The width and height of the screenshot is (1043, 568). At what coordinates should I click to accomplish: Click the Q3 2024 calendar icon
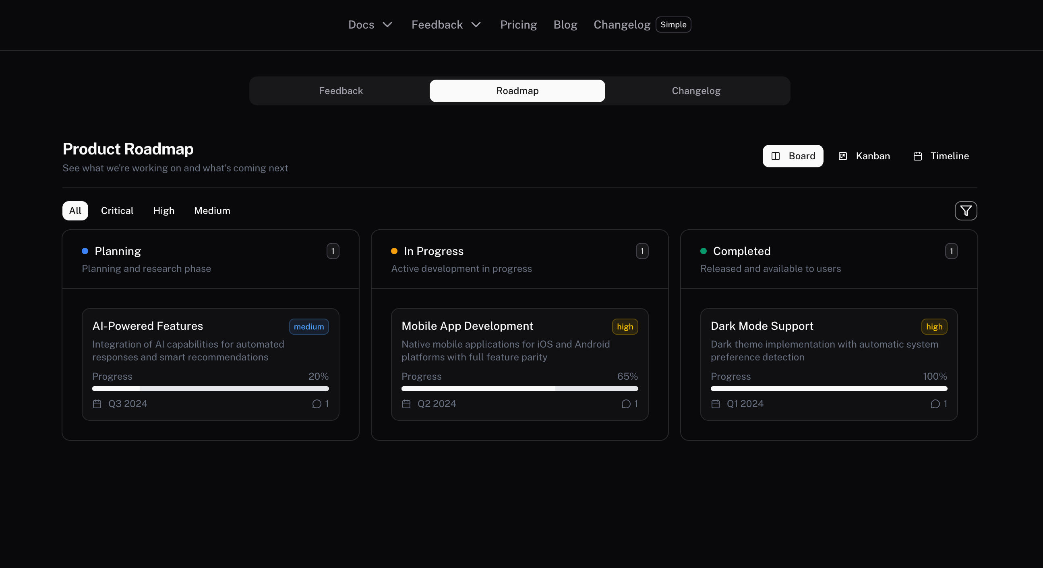pyautogui.click(x=97, y=404)
